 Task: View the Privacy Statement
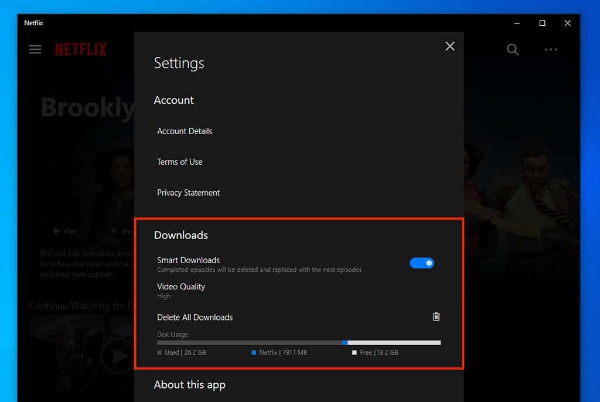point(188,192)
